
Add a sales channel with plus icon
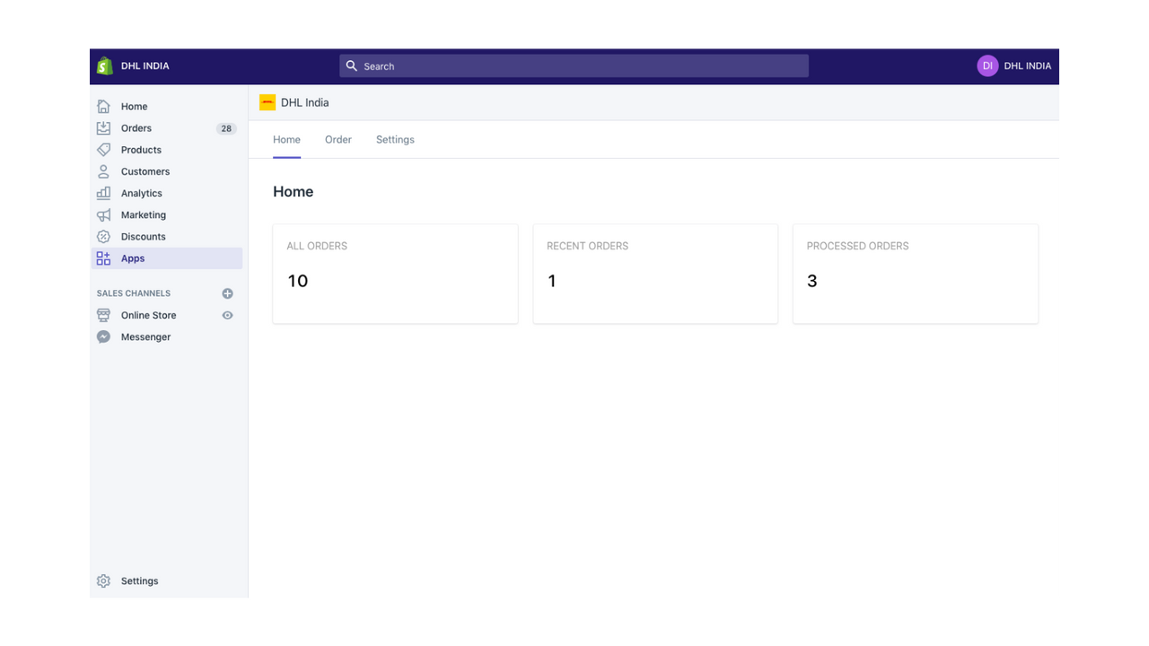pyautogui.click(x=227, y=293)
